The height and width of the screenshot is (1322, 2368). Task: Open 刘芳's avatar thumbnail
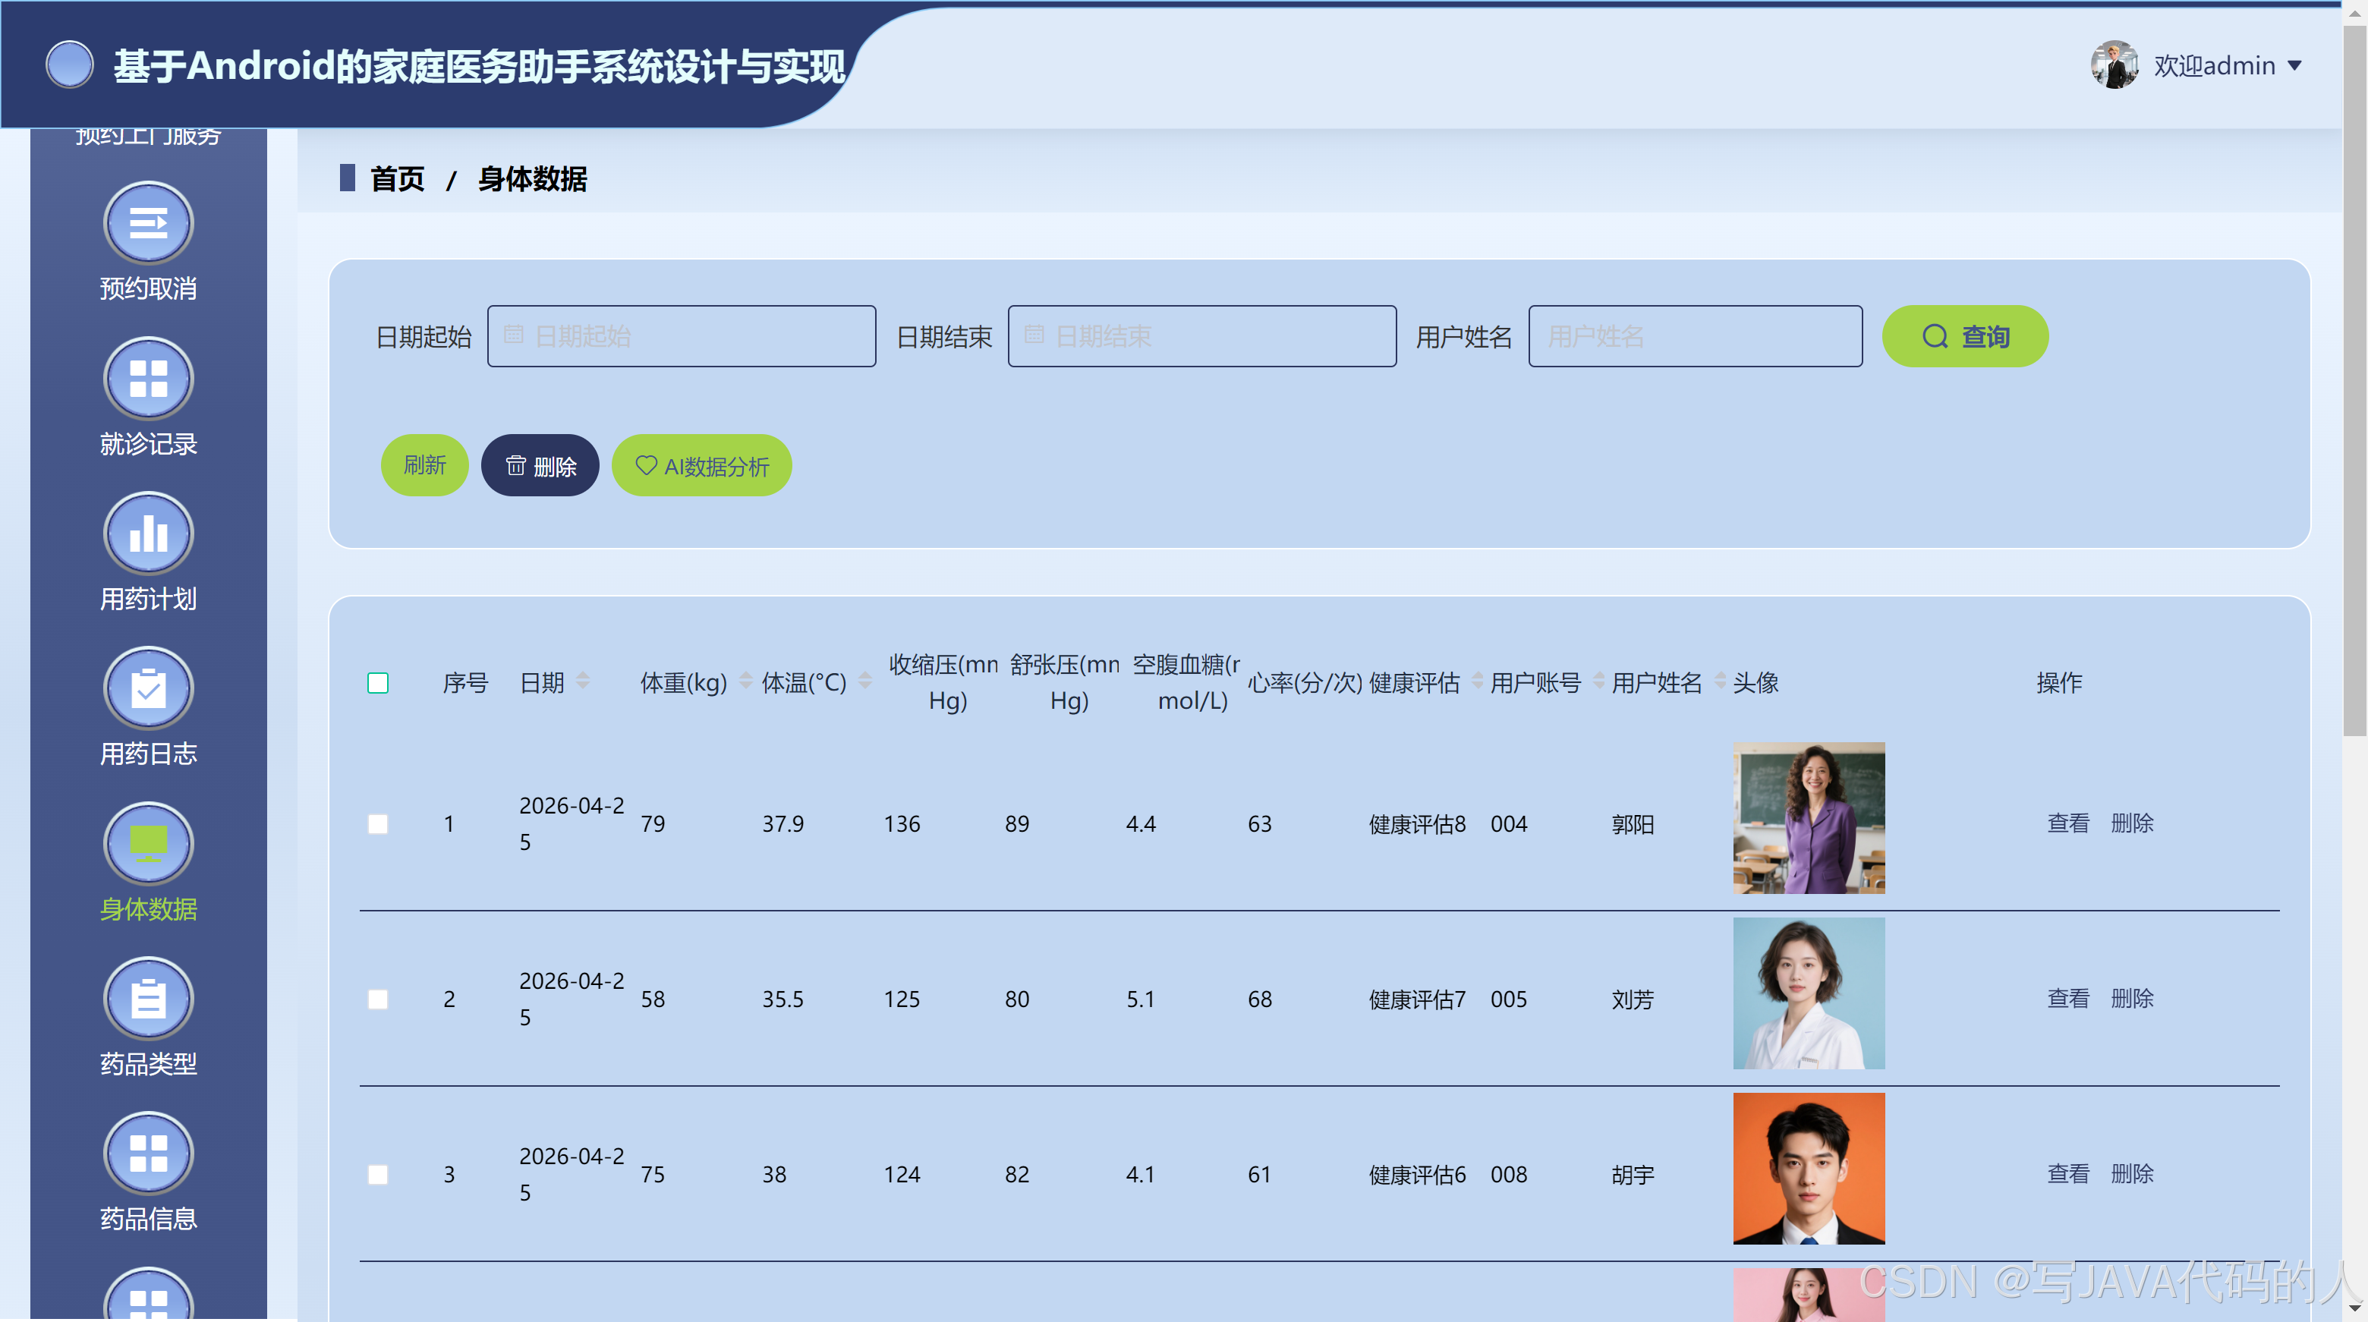click(x=1809, y=994)
